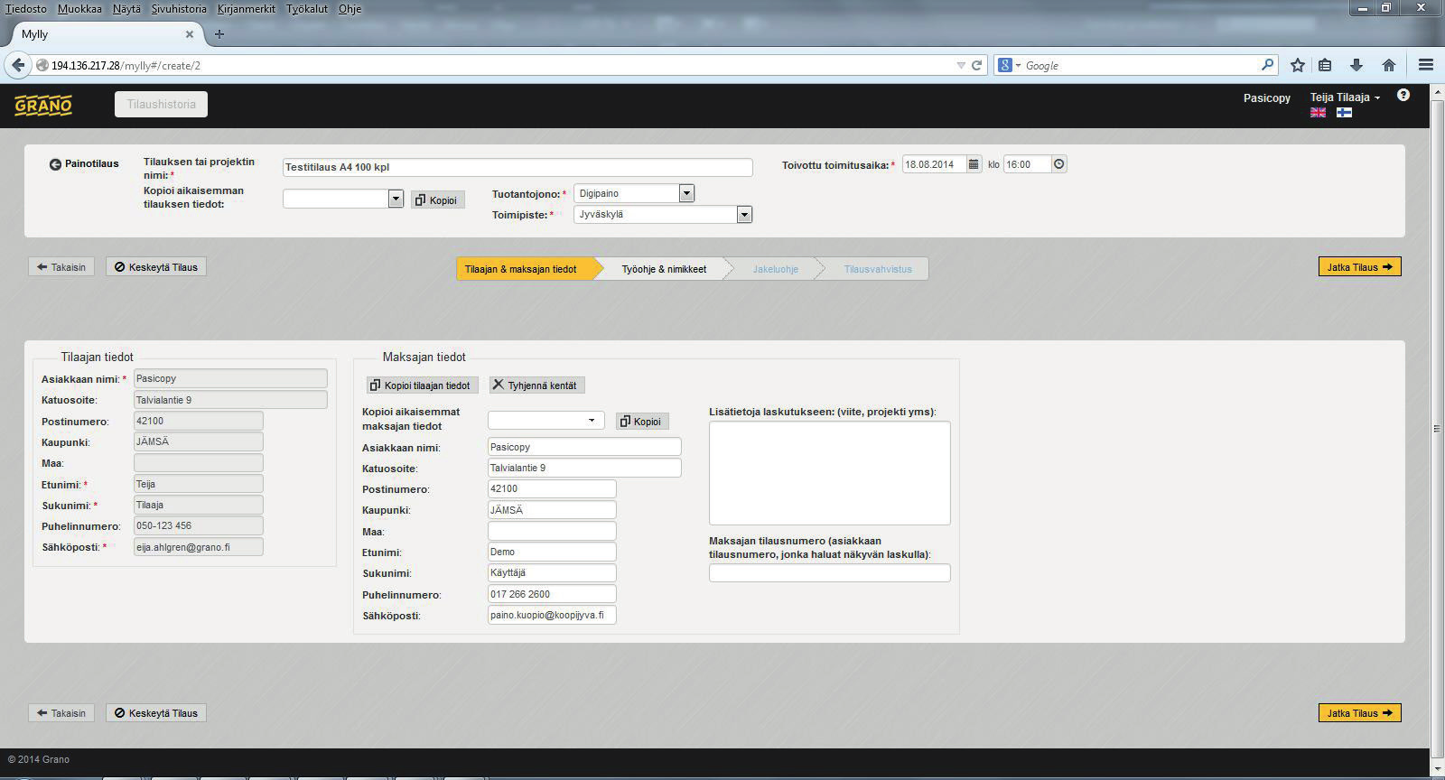Reload the page in the browser
The image size is (1445, 780).
(976, 65)
